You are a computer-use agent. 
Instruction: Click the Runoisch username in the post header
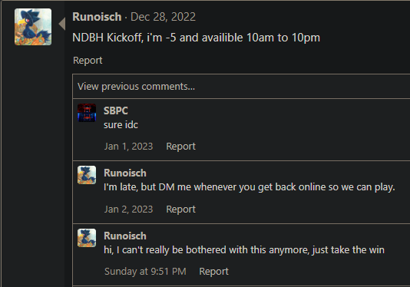point(97,17)
